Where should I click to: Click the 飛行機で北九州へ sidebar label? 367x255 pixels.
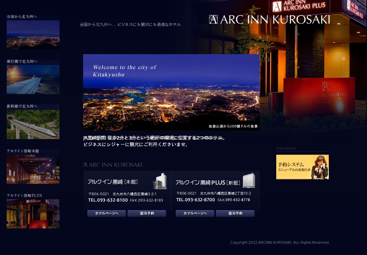pos(22,61)
